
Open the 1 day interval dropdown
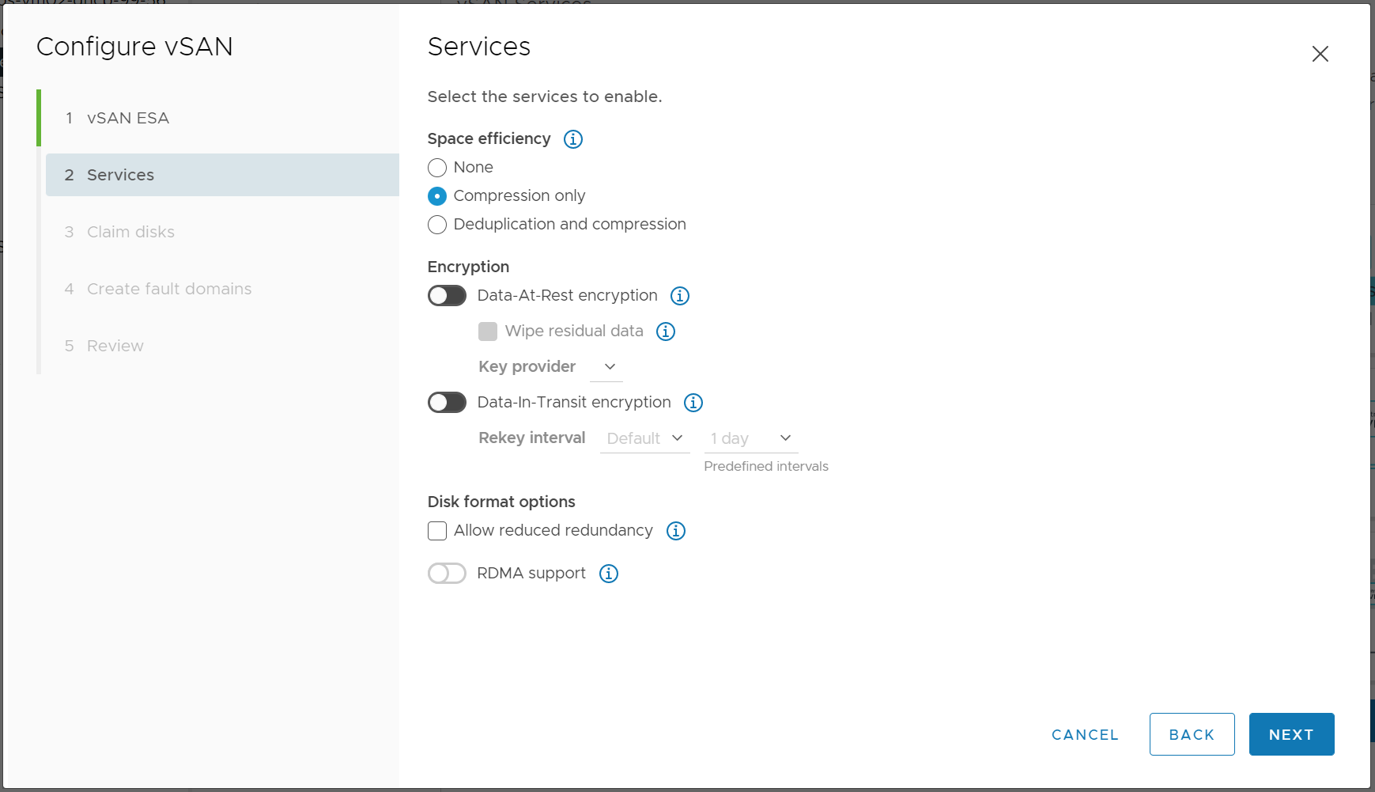751,438
